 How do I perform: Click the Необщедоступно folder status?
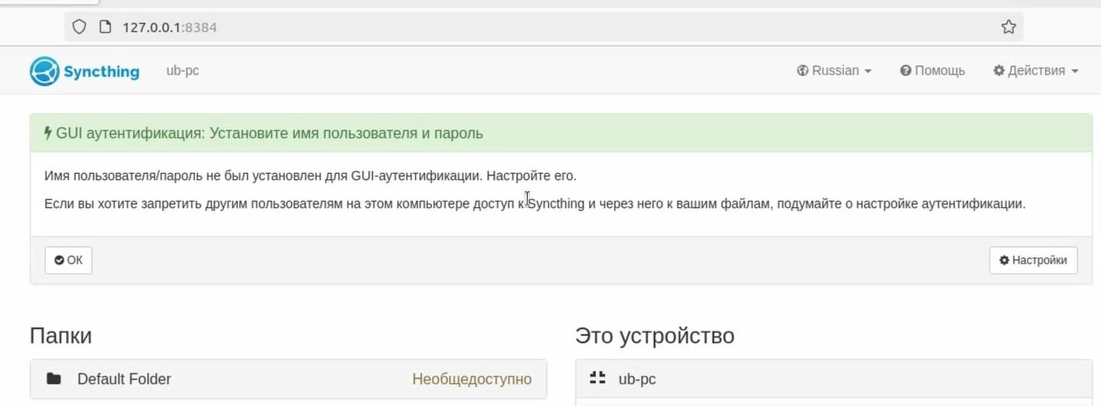(x=472, y=379)
